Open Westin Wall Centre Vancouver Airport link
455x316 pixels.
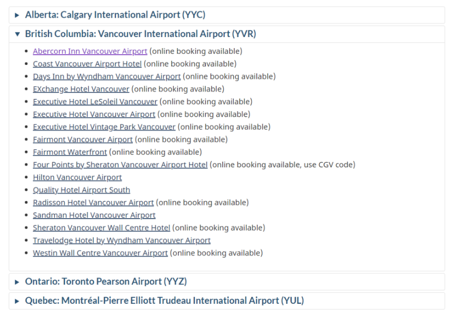coord(100,253)
